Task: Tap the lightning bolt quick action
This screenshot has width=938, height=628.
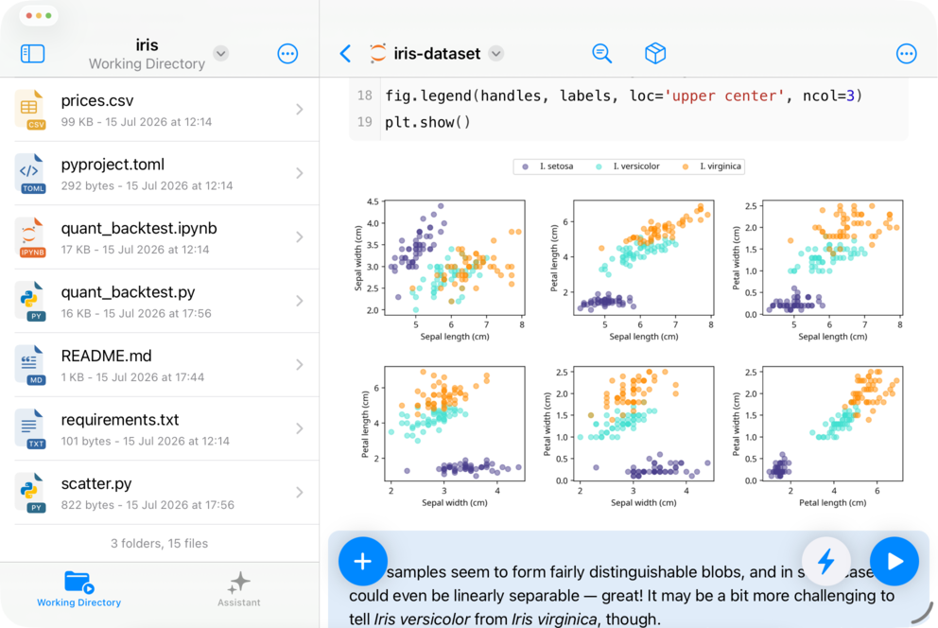Action: coord(826,561)
